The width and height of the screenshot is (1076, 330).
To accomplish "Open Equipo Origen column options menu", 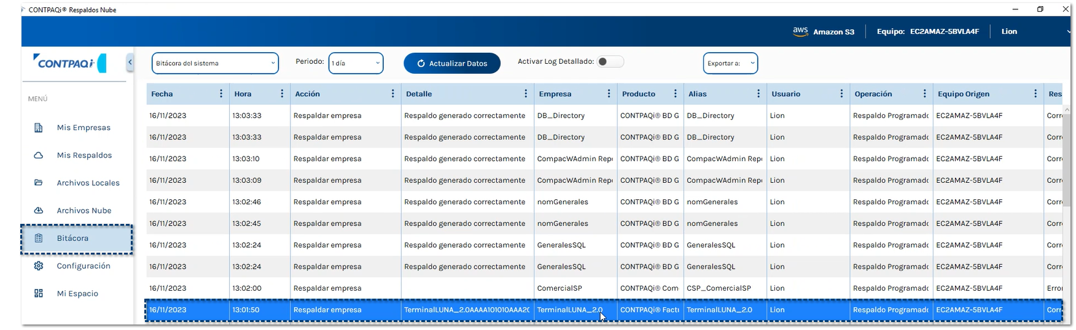I will (1035, 94).
